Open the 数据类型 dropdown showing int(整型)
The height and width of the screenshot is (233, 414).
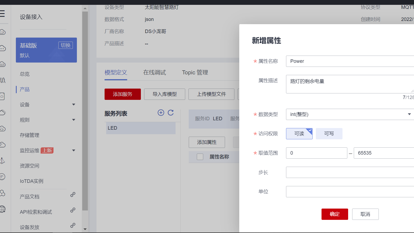click(349, 114)
